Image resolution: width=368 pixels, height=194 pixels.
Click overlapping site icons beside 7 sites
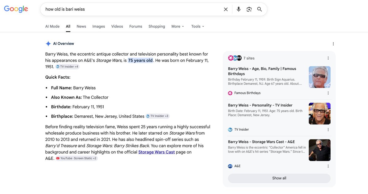point(235,58)
